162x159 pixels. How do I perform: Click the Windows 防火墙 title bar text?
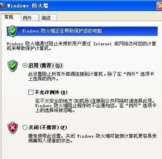pyautogui.click(x=28, y=6)
